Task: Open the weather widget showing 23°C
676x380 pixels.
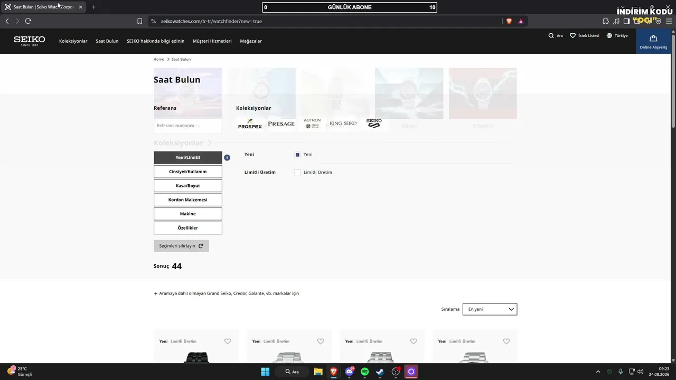Action: pos(20,372)
